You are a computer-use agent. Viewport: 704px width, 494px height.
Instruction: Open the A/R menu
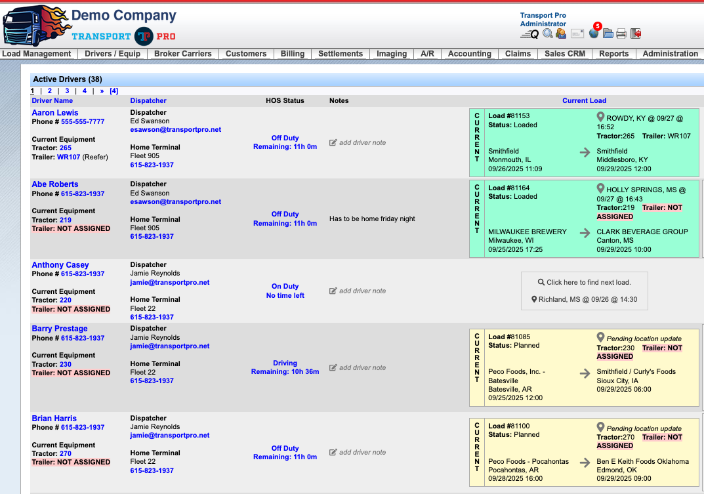(x=427, y=53)
